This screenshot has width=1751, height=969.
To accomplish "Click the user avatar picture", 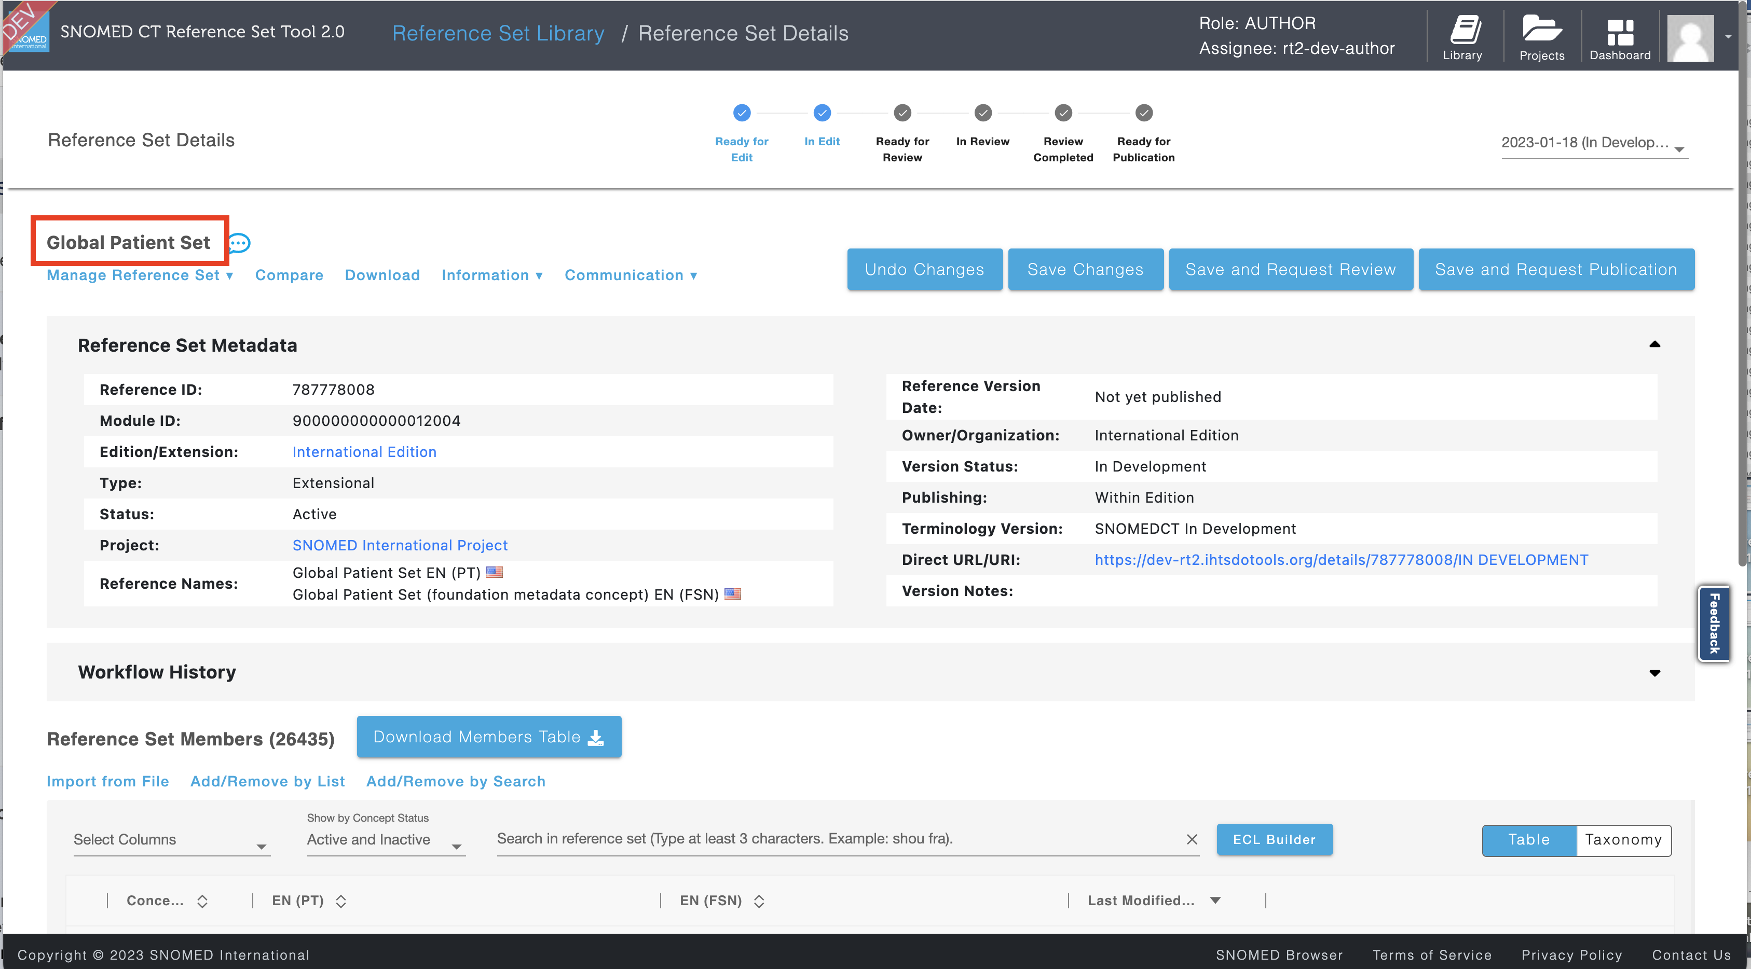I will tap(1690, 38).
